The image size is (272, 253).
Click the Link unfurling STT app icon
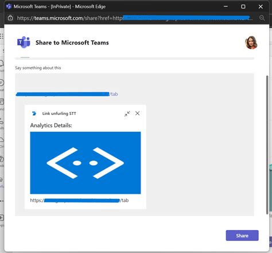[34, 113]
